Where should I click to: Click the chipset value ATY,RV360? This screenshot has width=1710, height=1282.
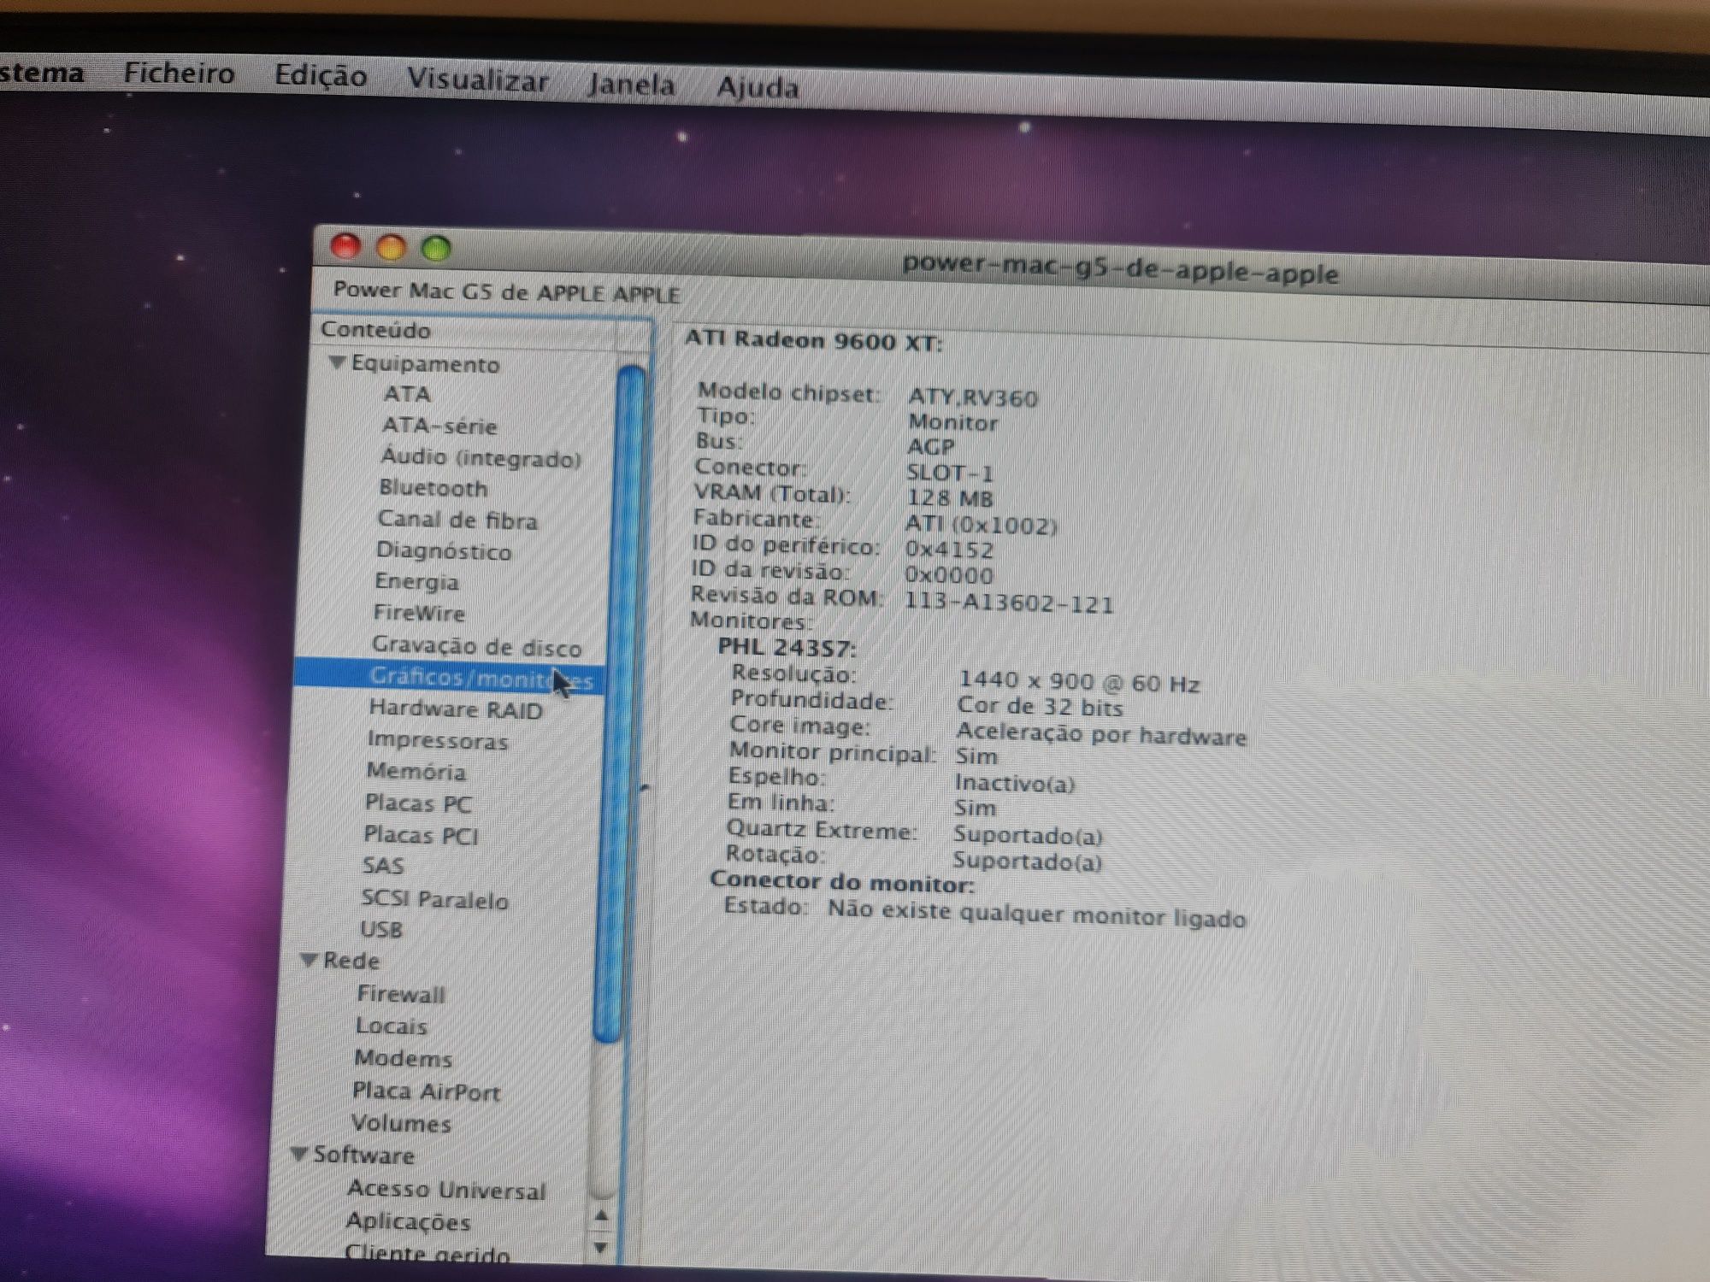pos(973,397)
